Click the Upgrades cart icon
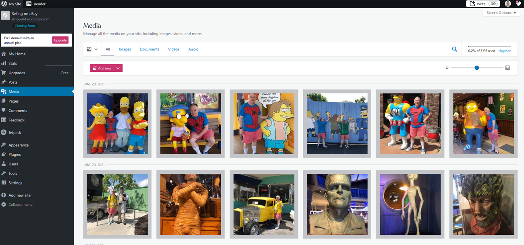 [4, 73]
